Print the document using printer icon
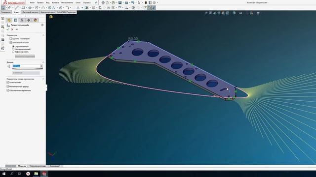The image size is (316, 177). pyautogui.click(x=126, y=2)
